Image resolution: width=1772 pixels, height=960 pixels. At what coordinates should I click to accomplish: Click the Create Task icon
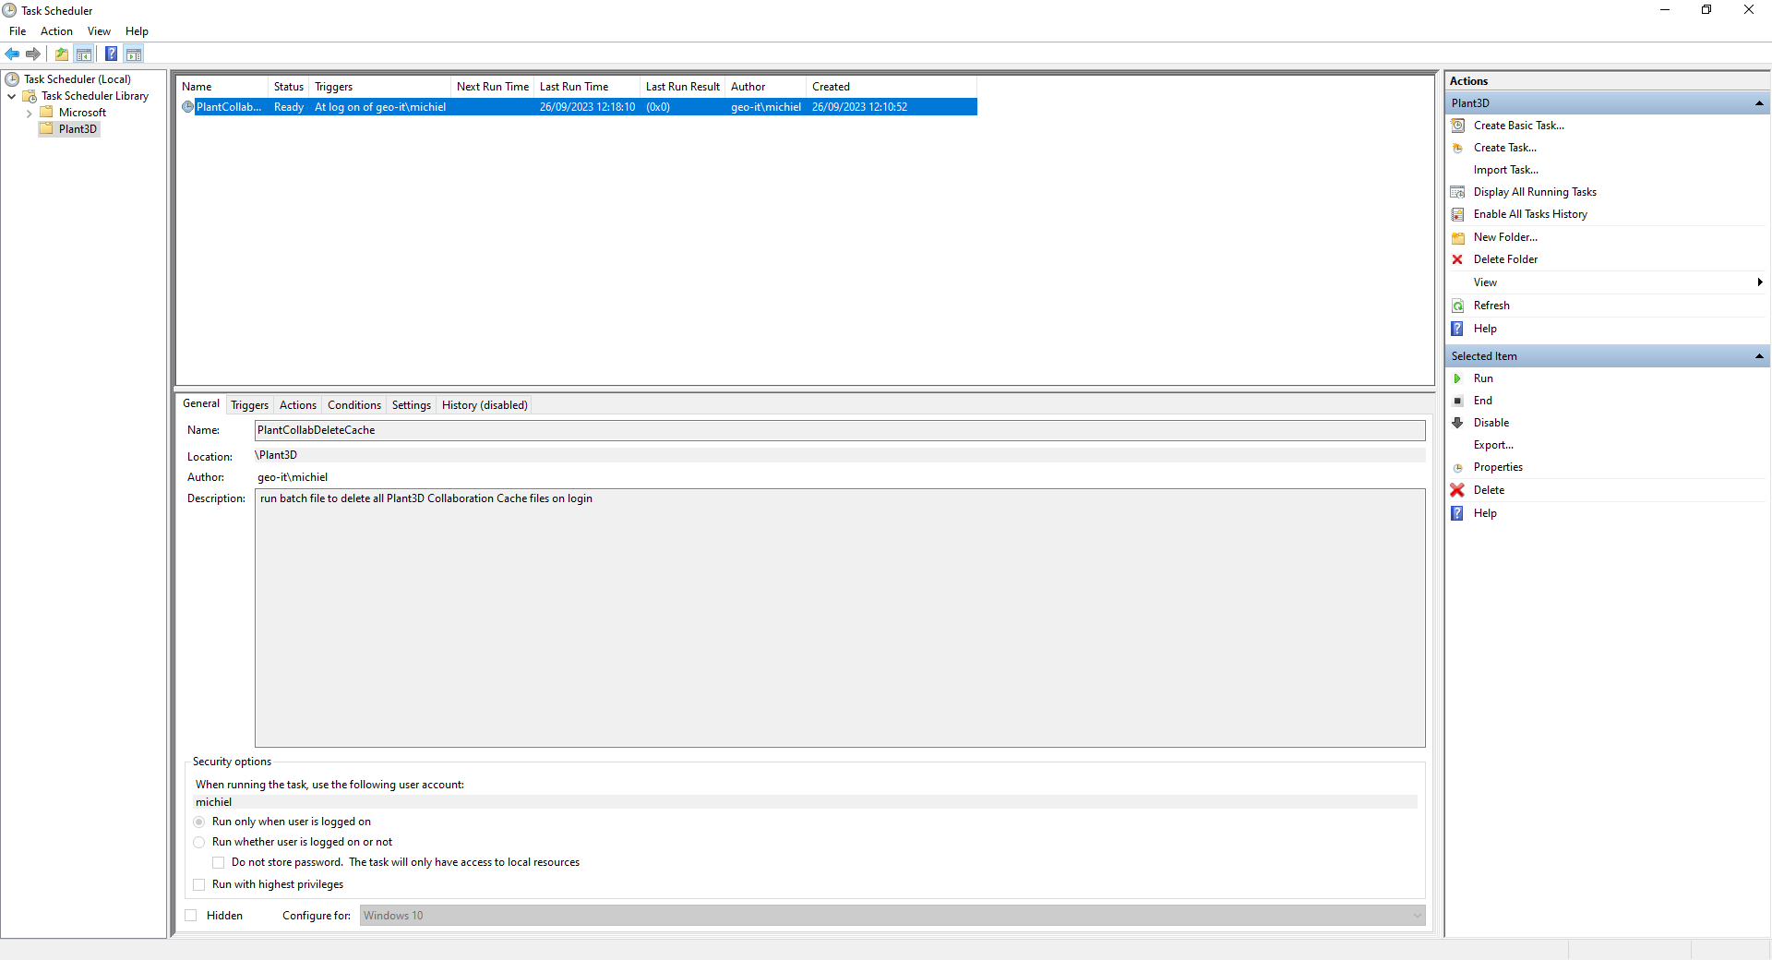click(1458, 148)
